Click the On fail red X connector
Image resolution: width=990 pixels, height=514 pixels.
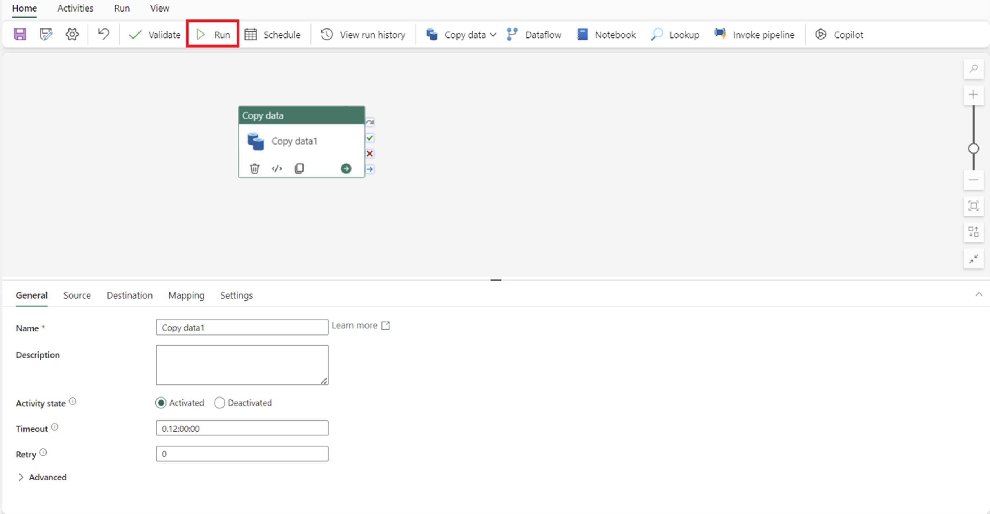[370, 154]
